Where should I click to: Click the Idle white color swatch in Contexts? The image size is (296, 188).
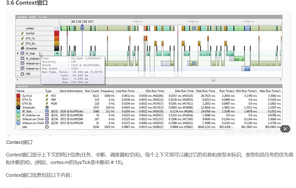(18, 127)
